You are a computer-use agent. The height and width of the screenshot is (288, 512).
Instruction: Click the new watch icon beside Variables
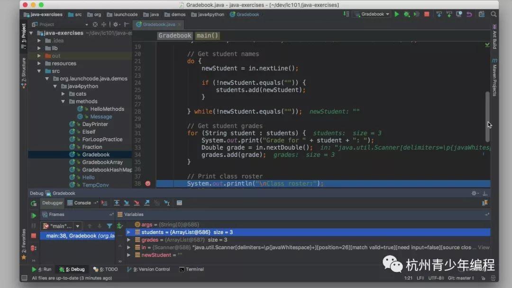pos(120,225)
